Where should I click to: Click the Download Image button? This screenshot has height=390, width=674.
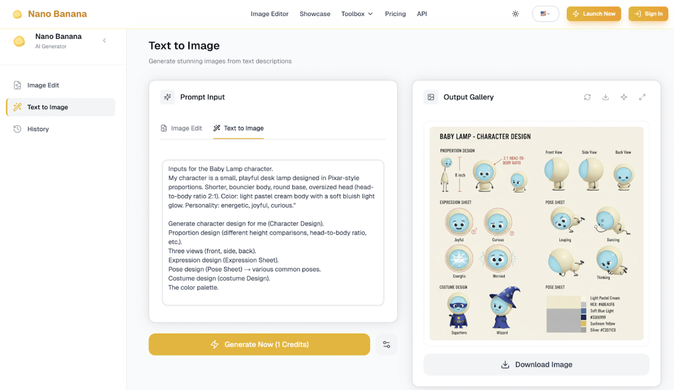coord(536,365)
